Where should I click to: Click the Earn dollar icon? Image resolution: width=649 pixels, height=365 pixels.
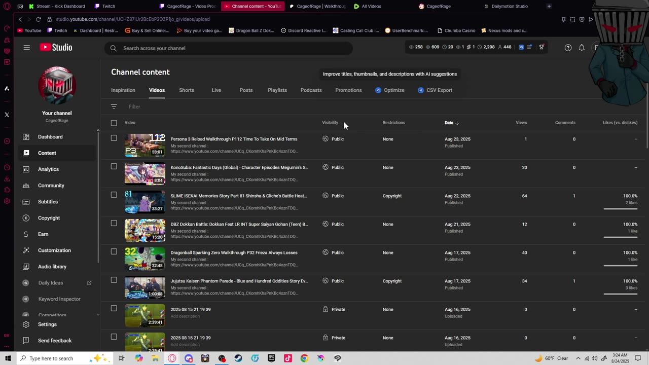26,234
